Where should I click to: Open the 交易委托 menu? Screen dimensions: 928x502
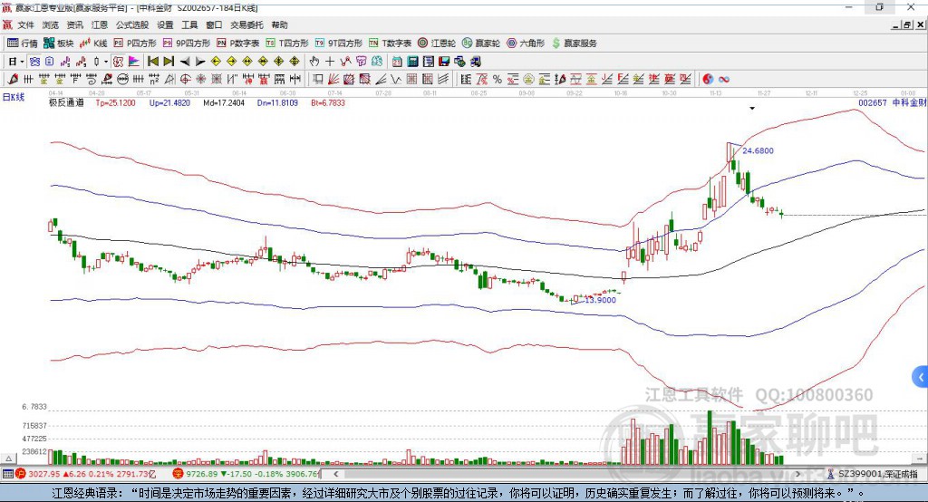pos(245,25)
